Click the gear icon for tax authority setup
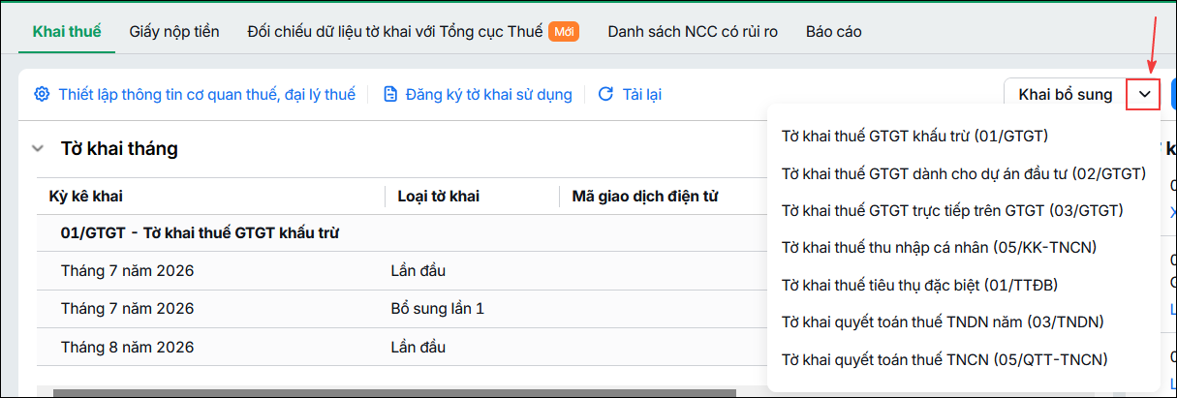Image resolution: width=1177 pixels, height=398 pixels. tap(42, 94)
